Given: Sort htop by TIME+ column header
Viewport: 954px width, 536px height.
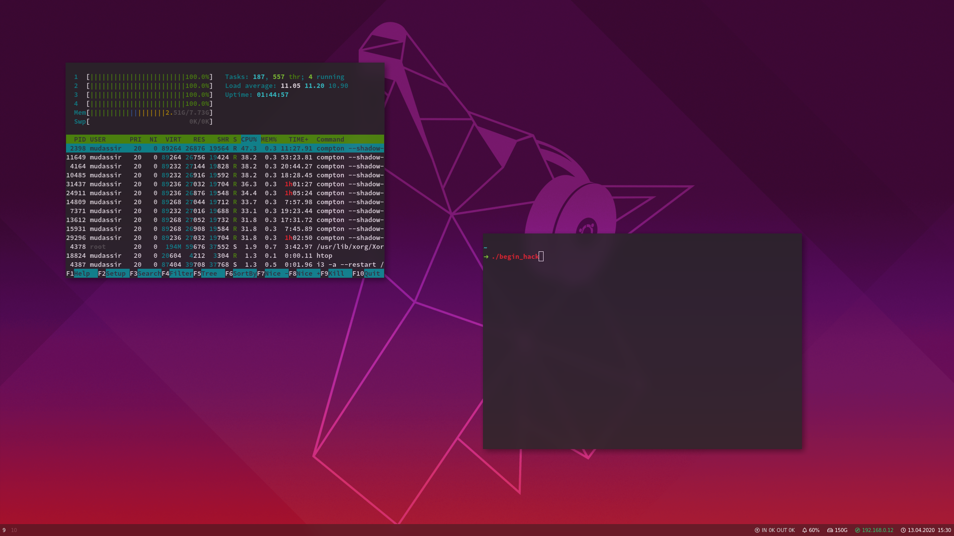Looking at the screenshot, I should [x=299, y=140].
